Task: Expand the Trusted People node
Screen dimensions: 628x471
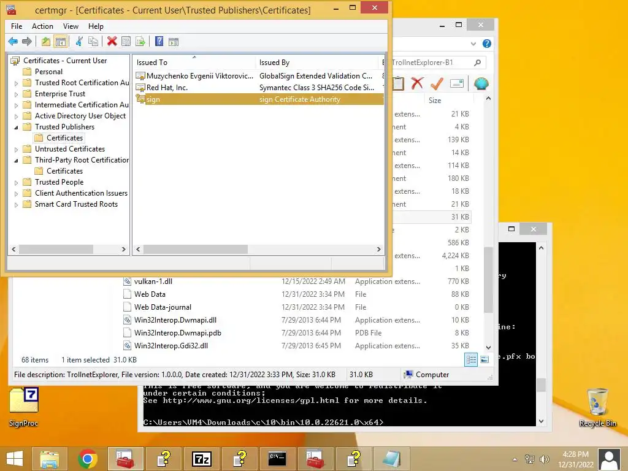Action: [16, 183]
